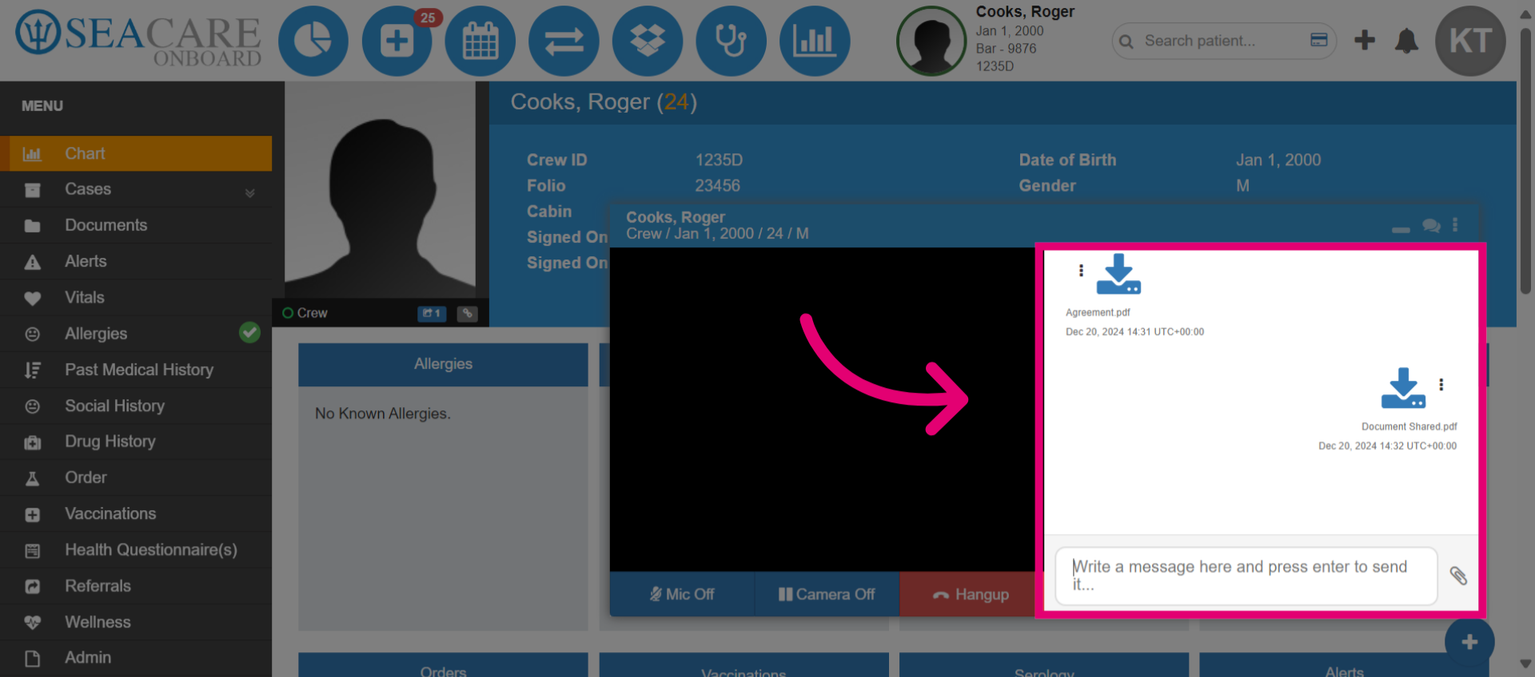Toggle the chat bubbles icon in call header
Viewport: 1535px width, 677px height.
coord(1431,226)
